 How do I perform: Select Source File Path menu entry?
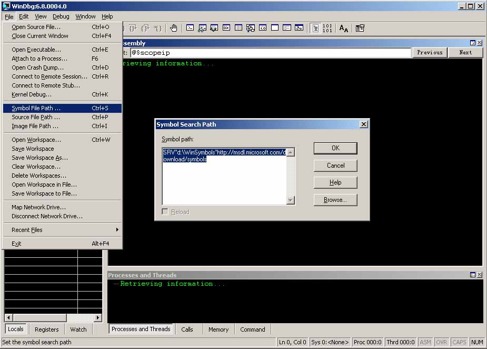(x=62, y=117)
